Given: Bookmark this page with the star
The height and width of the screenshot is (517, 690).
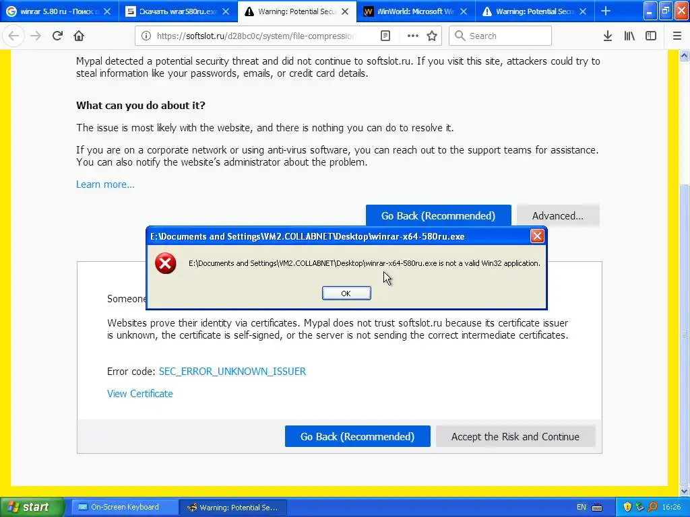Looking at the screenshot, I should [x=432, y=36].
